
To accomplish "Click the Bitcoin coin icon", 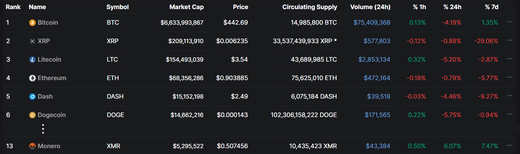I will click(x=32, y=23).
